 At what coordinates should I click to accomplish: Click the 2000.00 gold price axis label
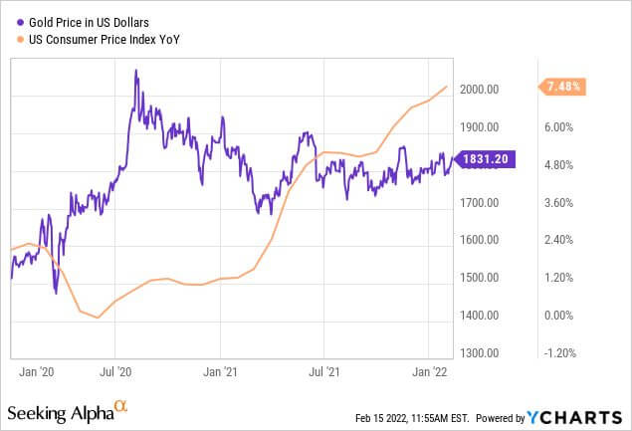point(480,90)
